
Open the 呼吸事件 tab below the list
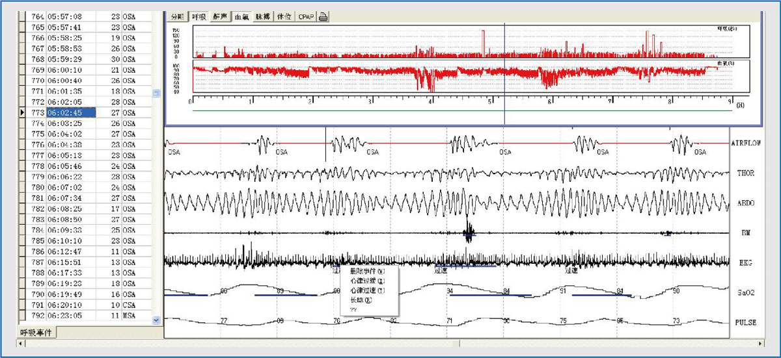37,333
